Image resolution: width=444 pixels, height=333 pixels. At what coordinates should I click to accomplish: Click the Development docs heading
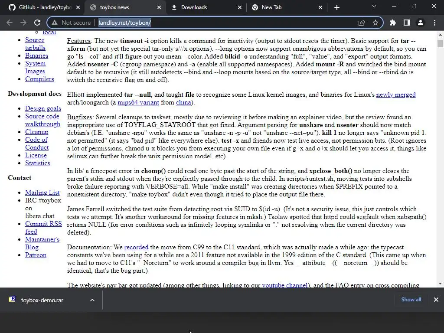click(35, 94)
